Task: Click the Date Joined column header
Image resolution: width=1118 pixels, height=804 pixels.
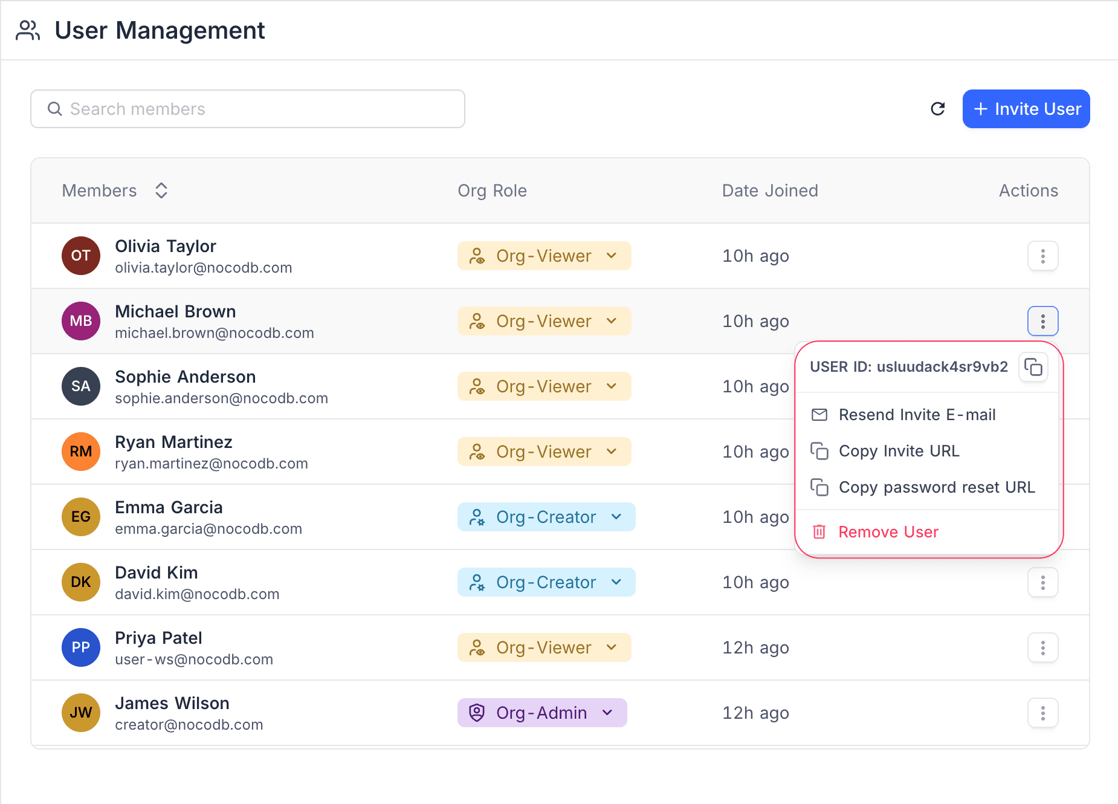Action: pyautogui.click(x=769, y=190)
